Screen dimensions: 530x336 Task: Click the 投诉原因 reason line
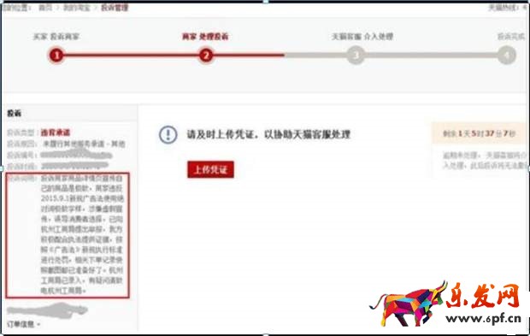[67, 144]
